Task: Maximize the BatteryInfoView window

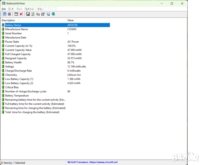Action: pyautogui.click(x=172, y=4)
